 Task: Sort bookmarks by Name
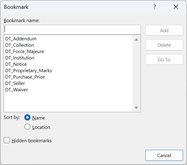click(x=27, y=118)
